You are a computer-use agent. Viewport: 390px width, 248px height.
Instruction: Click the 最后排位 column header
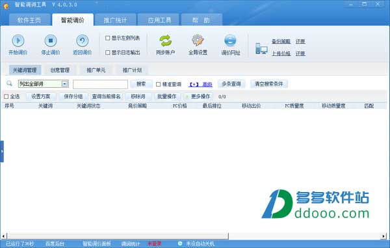tap(212, 106)
